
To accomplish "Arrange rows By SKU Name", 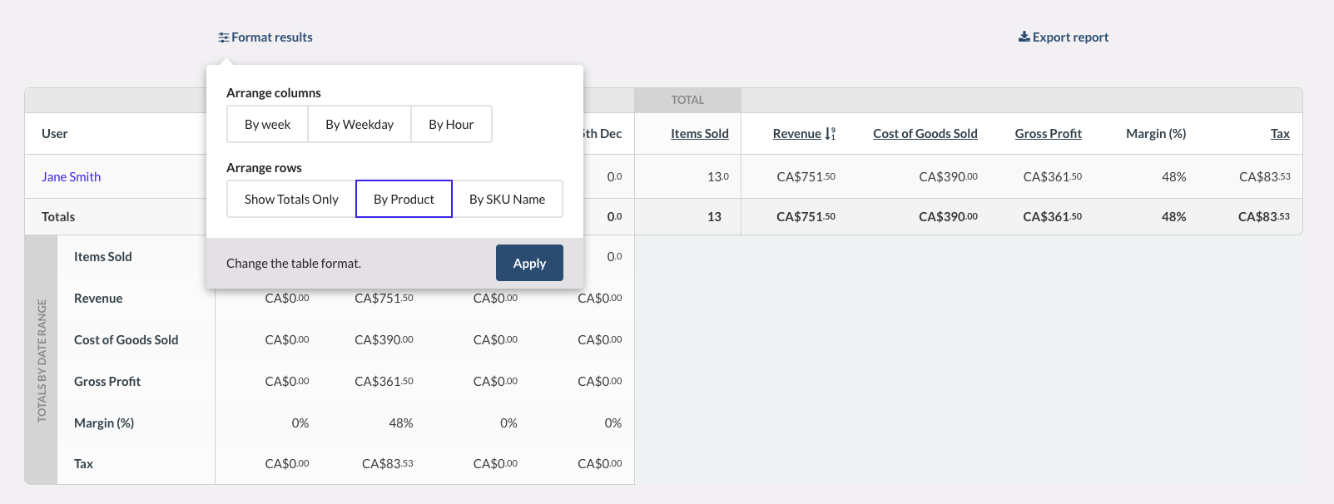I will point(507,199).
